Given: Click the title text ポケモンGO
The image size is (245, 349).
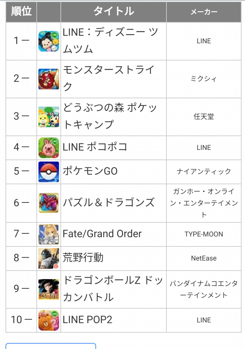Looking at the screenshot, I should coord(90,171).
